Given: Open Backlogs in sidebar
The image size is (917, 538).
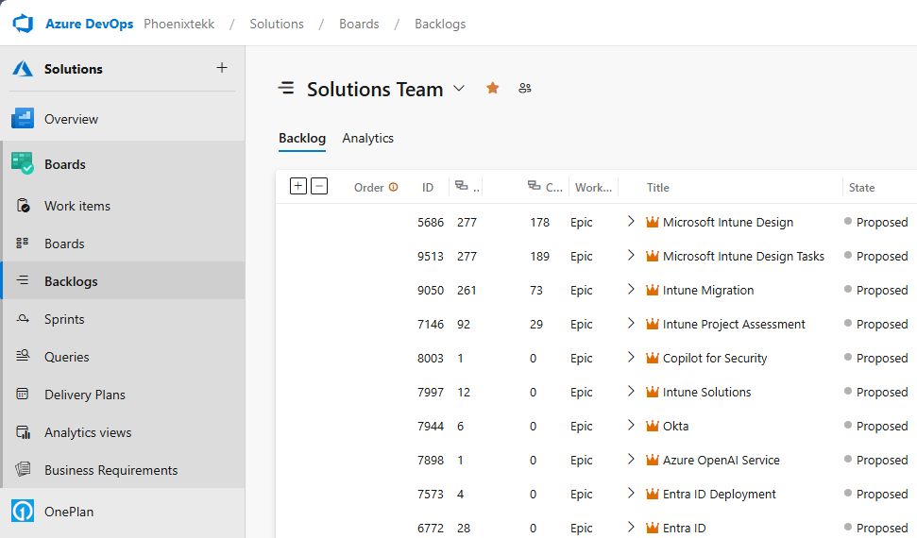Looking at the screenshot, I should click(x=123, y=281).
